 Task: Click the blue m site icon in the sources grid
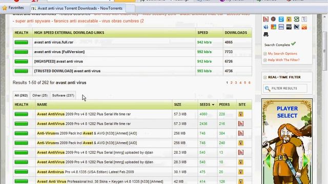click(281, 27)
